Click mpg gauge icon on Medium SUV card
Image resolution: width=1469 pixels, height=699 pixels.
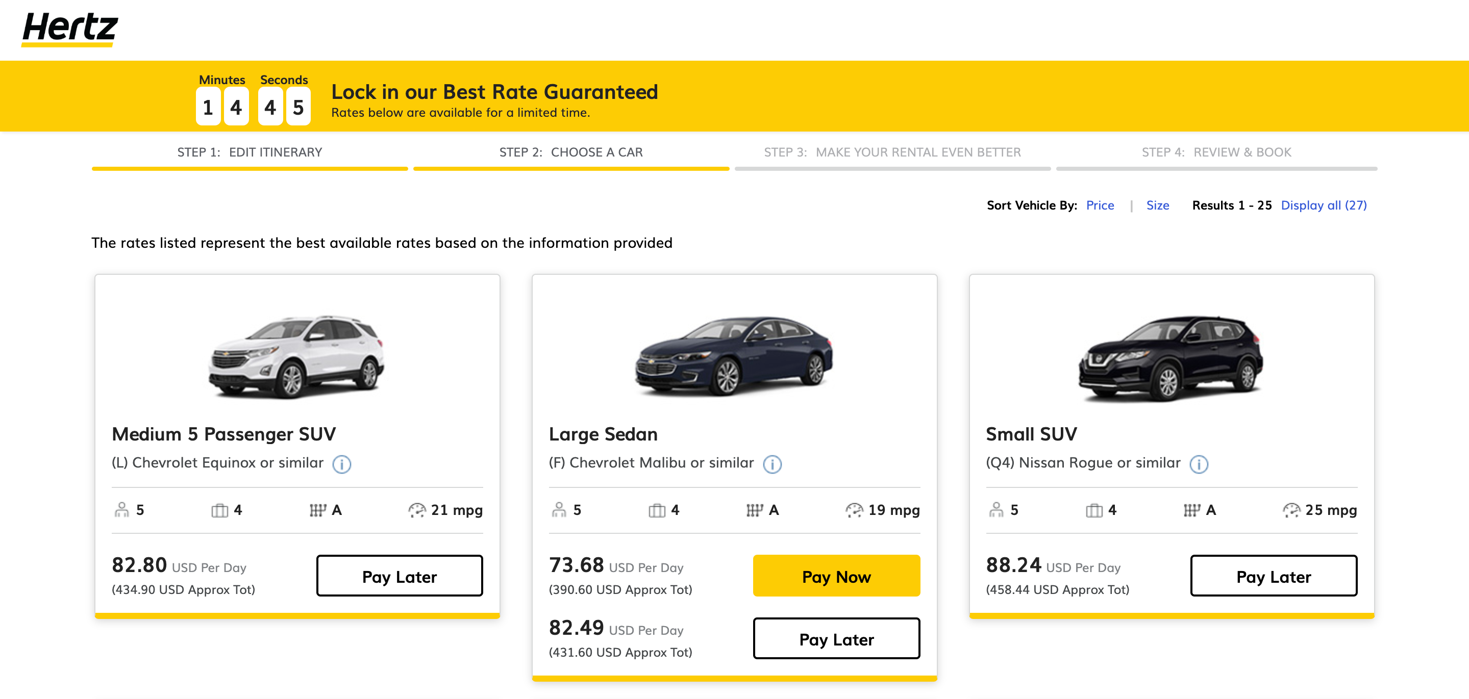click(x=417, y=510)
